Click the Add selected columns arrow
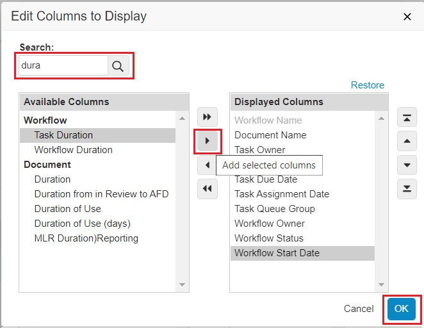Viewport: 424px width, 328px height. click(x=207, y=141)
